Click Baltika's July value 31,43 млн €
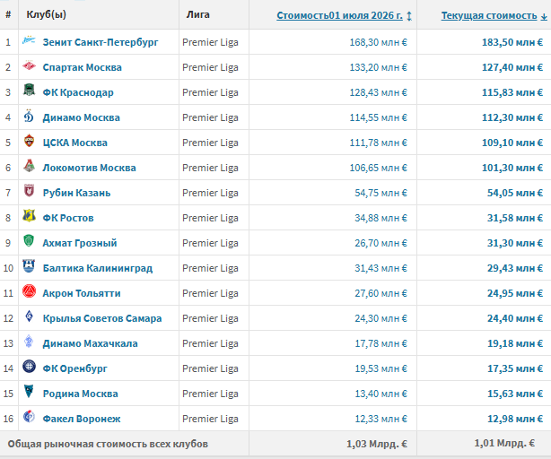The image size is (551, 459). tap(380, 268)
